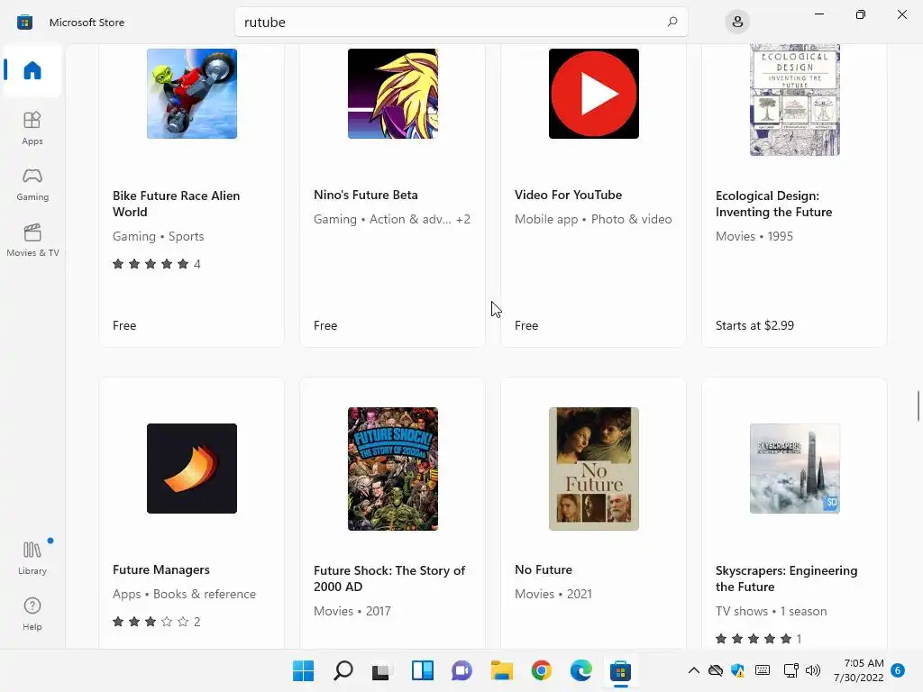
Task: Open Video For YouTube play icon thumbnail
Action: (593, 94)
